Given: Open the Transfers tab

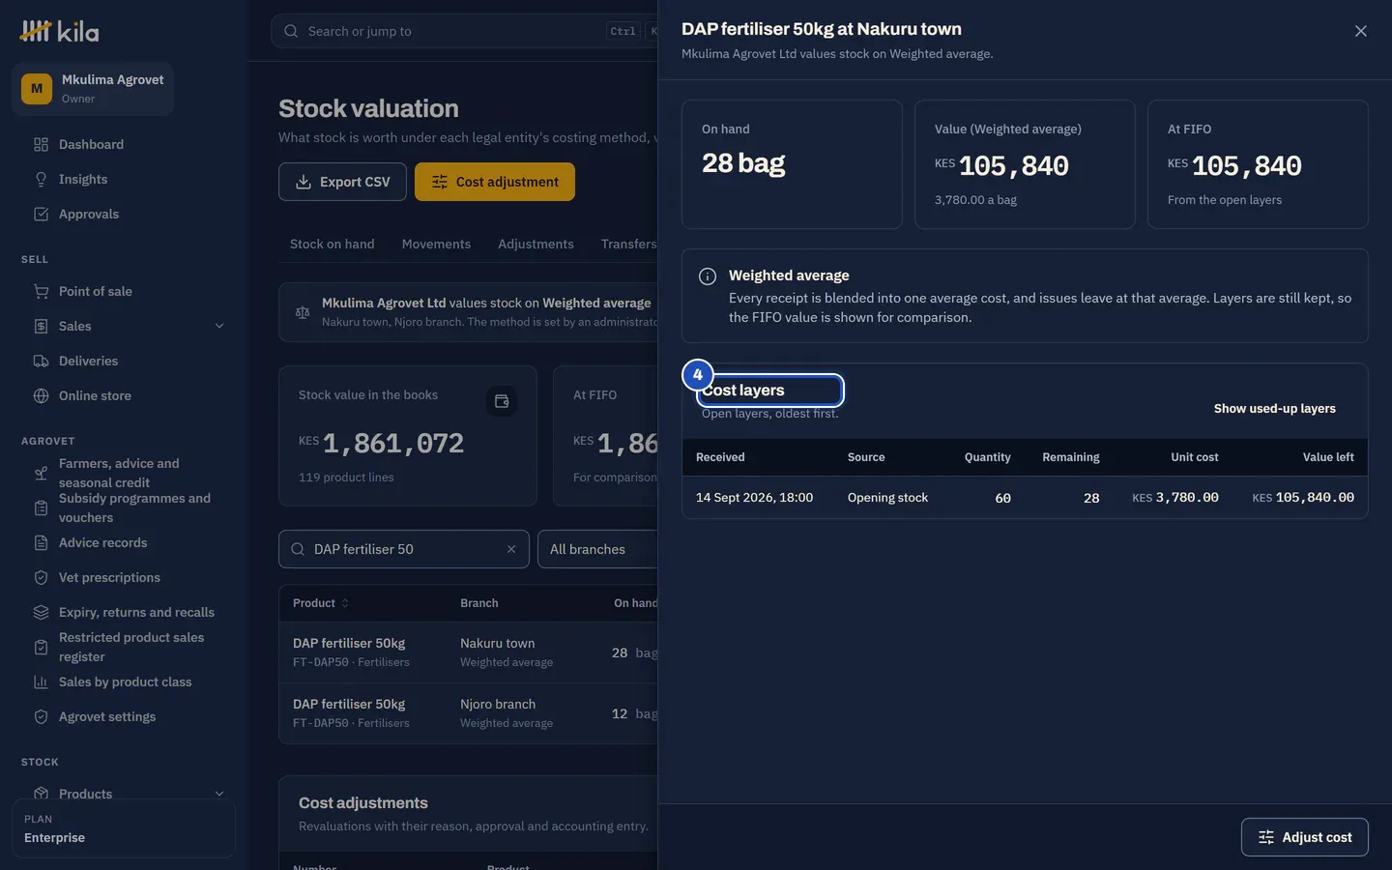Looking at the screenshot, I should 628,245.
